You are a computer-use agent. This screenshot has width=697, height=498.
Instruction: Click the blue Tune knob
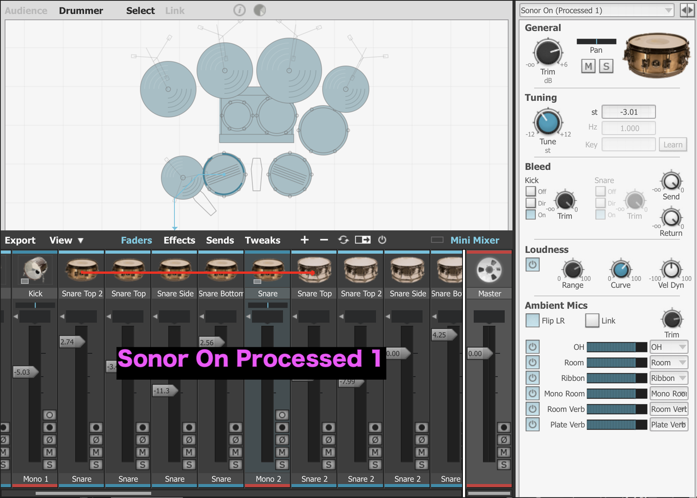tap(548, 123)
